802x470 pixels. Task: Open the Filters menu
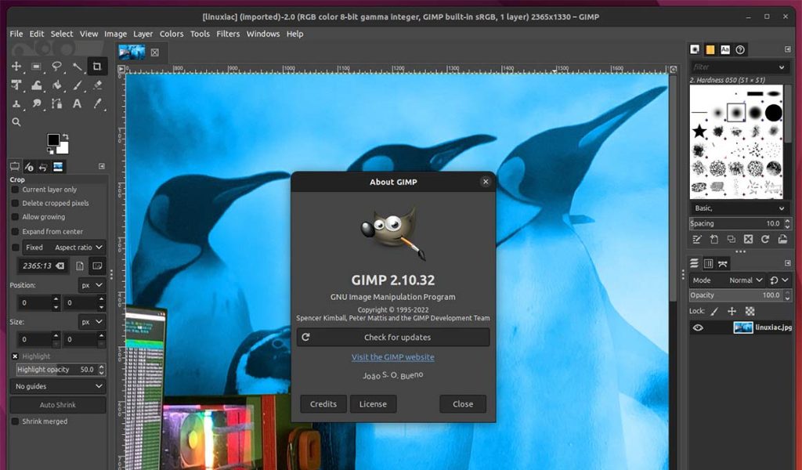(228, 34)
